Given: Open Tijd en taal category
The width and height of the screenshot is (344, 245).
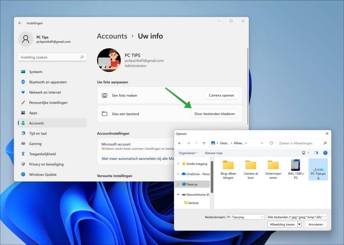Looking at the screenshot, I should tap(52, 133).
